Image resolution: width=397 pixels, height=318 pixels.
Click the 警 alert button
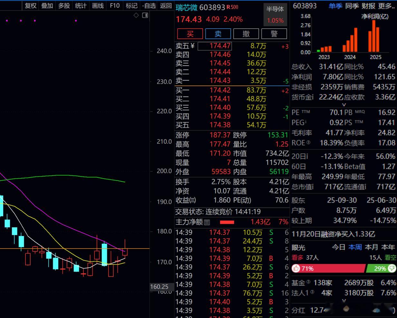(274, 34)
